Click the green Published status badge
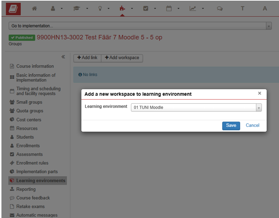This screenshot has height=218, width=279. coord(22,38)
